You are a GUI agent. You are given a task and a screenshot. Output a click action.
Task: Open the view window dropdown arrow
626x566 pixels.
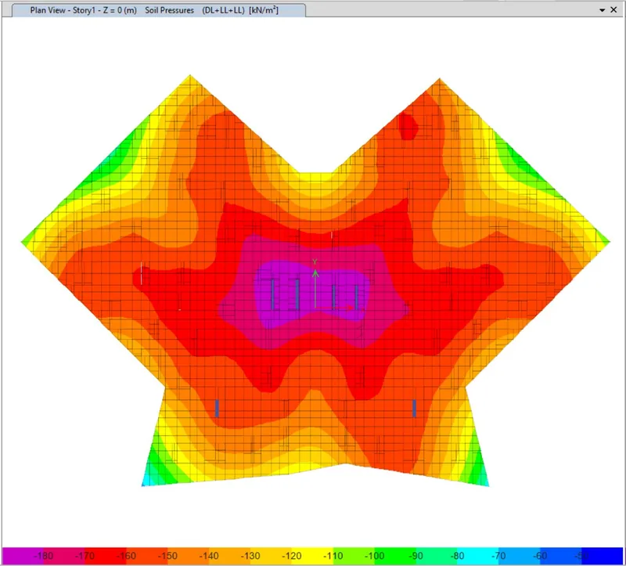click(602, 10)
